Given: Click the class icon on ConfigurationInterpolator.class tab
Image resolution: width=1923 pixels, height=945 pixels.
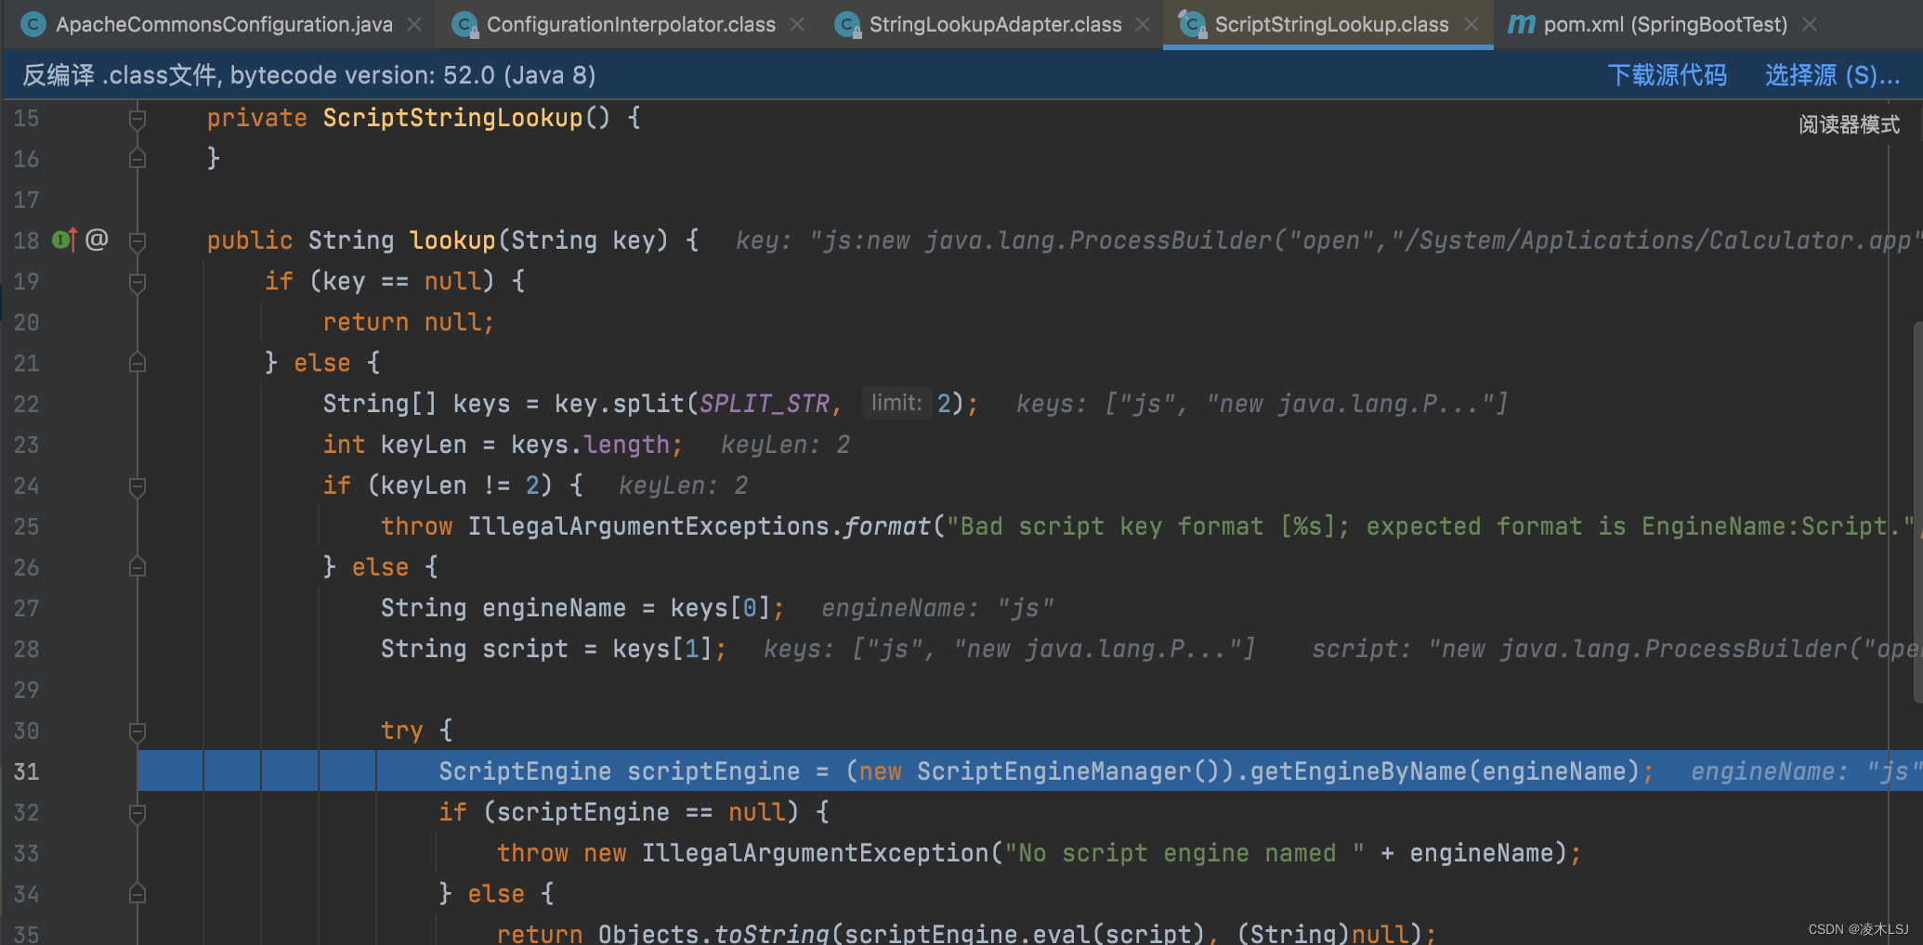Looking at the screenshot, I should 464,24.
